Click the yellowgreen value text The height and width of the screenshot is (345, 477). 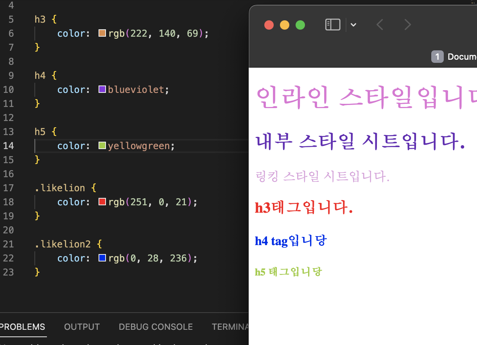[139, 146]
